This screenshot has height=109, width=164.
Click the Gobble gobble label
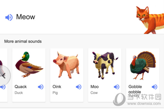(135, 89)
